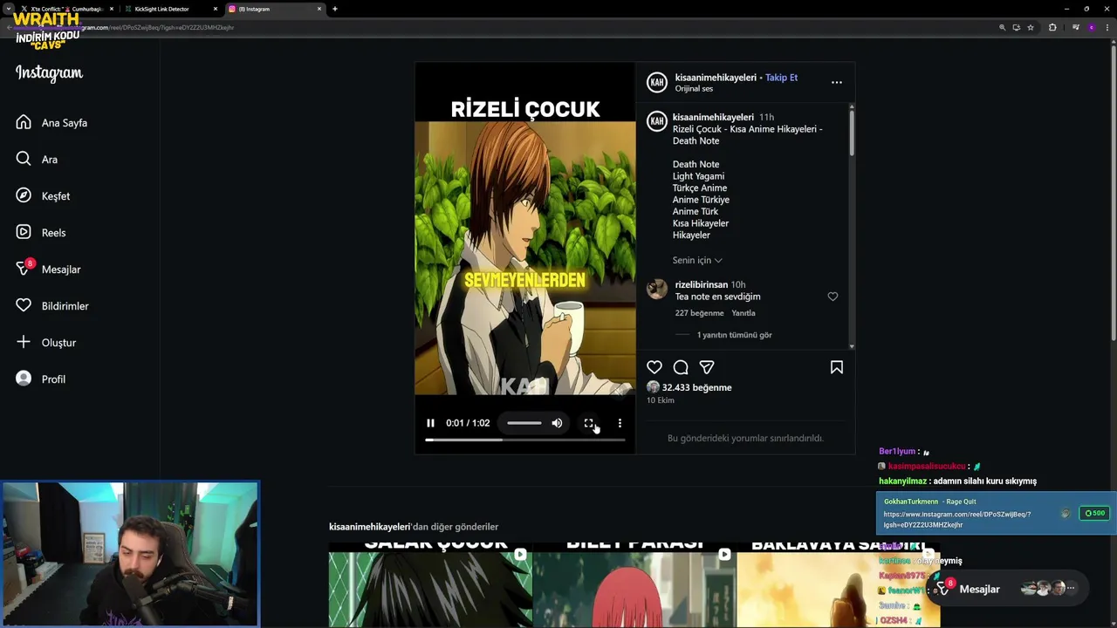
Task: Open the video player's three-dot menu
Action: (x=620, y=423)
